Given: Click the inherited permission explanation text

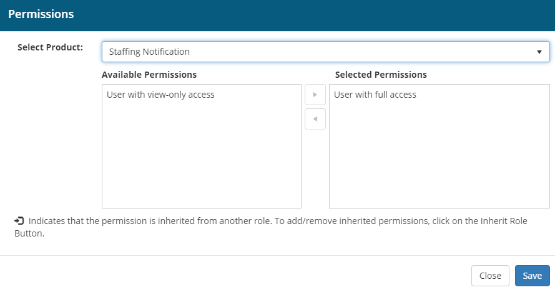Looking at the screenshot, I should pos(250,221).
